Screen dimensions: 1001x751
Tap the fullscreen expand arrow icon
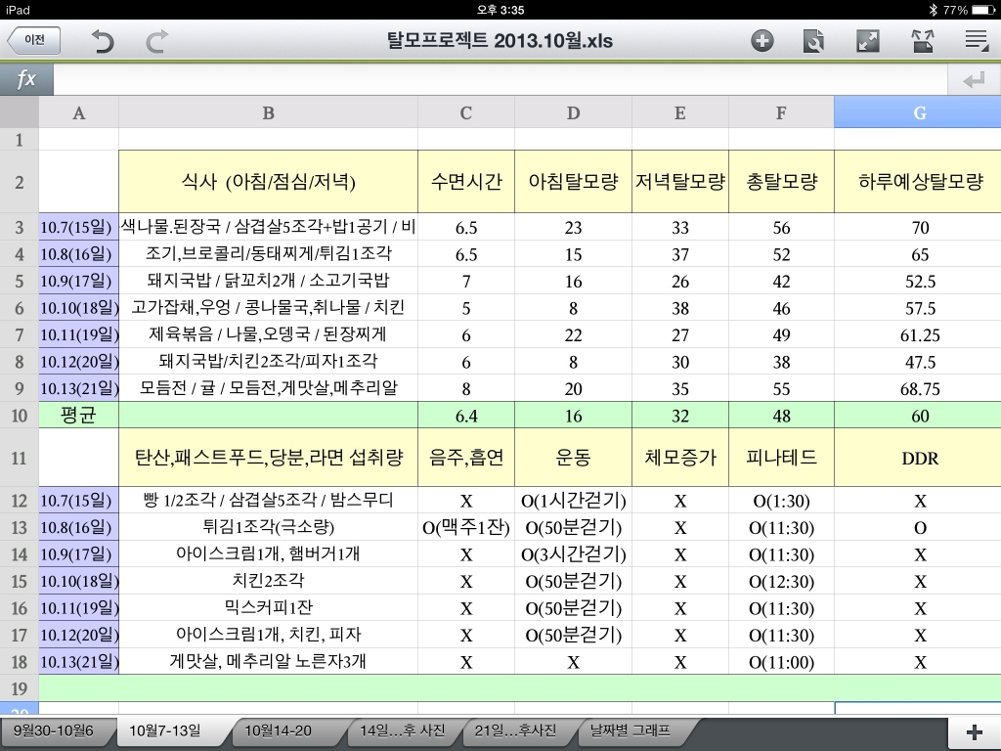[867, 41]
